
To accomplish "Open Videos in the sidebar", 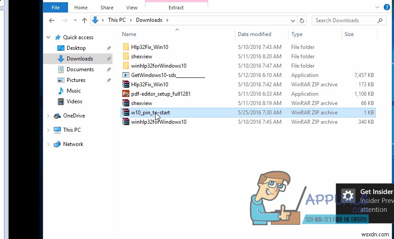I will tap(74, 101).
